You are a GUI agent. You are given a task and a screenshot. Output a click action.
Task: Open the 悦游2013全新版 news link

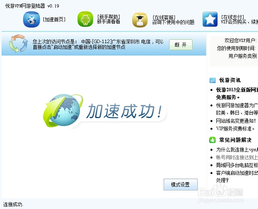(237, 93)
